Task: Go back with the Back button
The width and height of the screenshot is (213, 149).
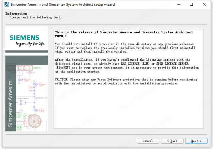Action: tap(172, 141)
